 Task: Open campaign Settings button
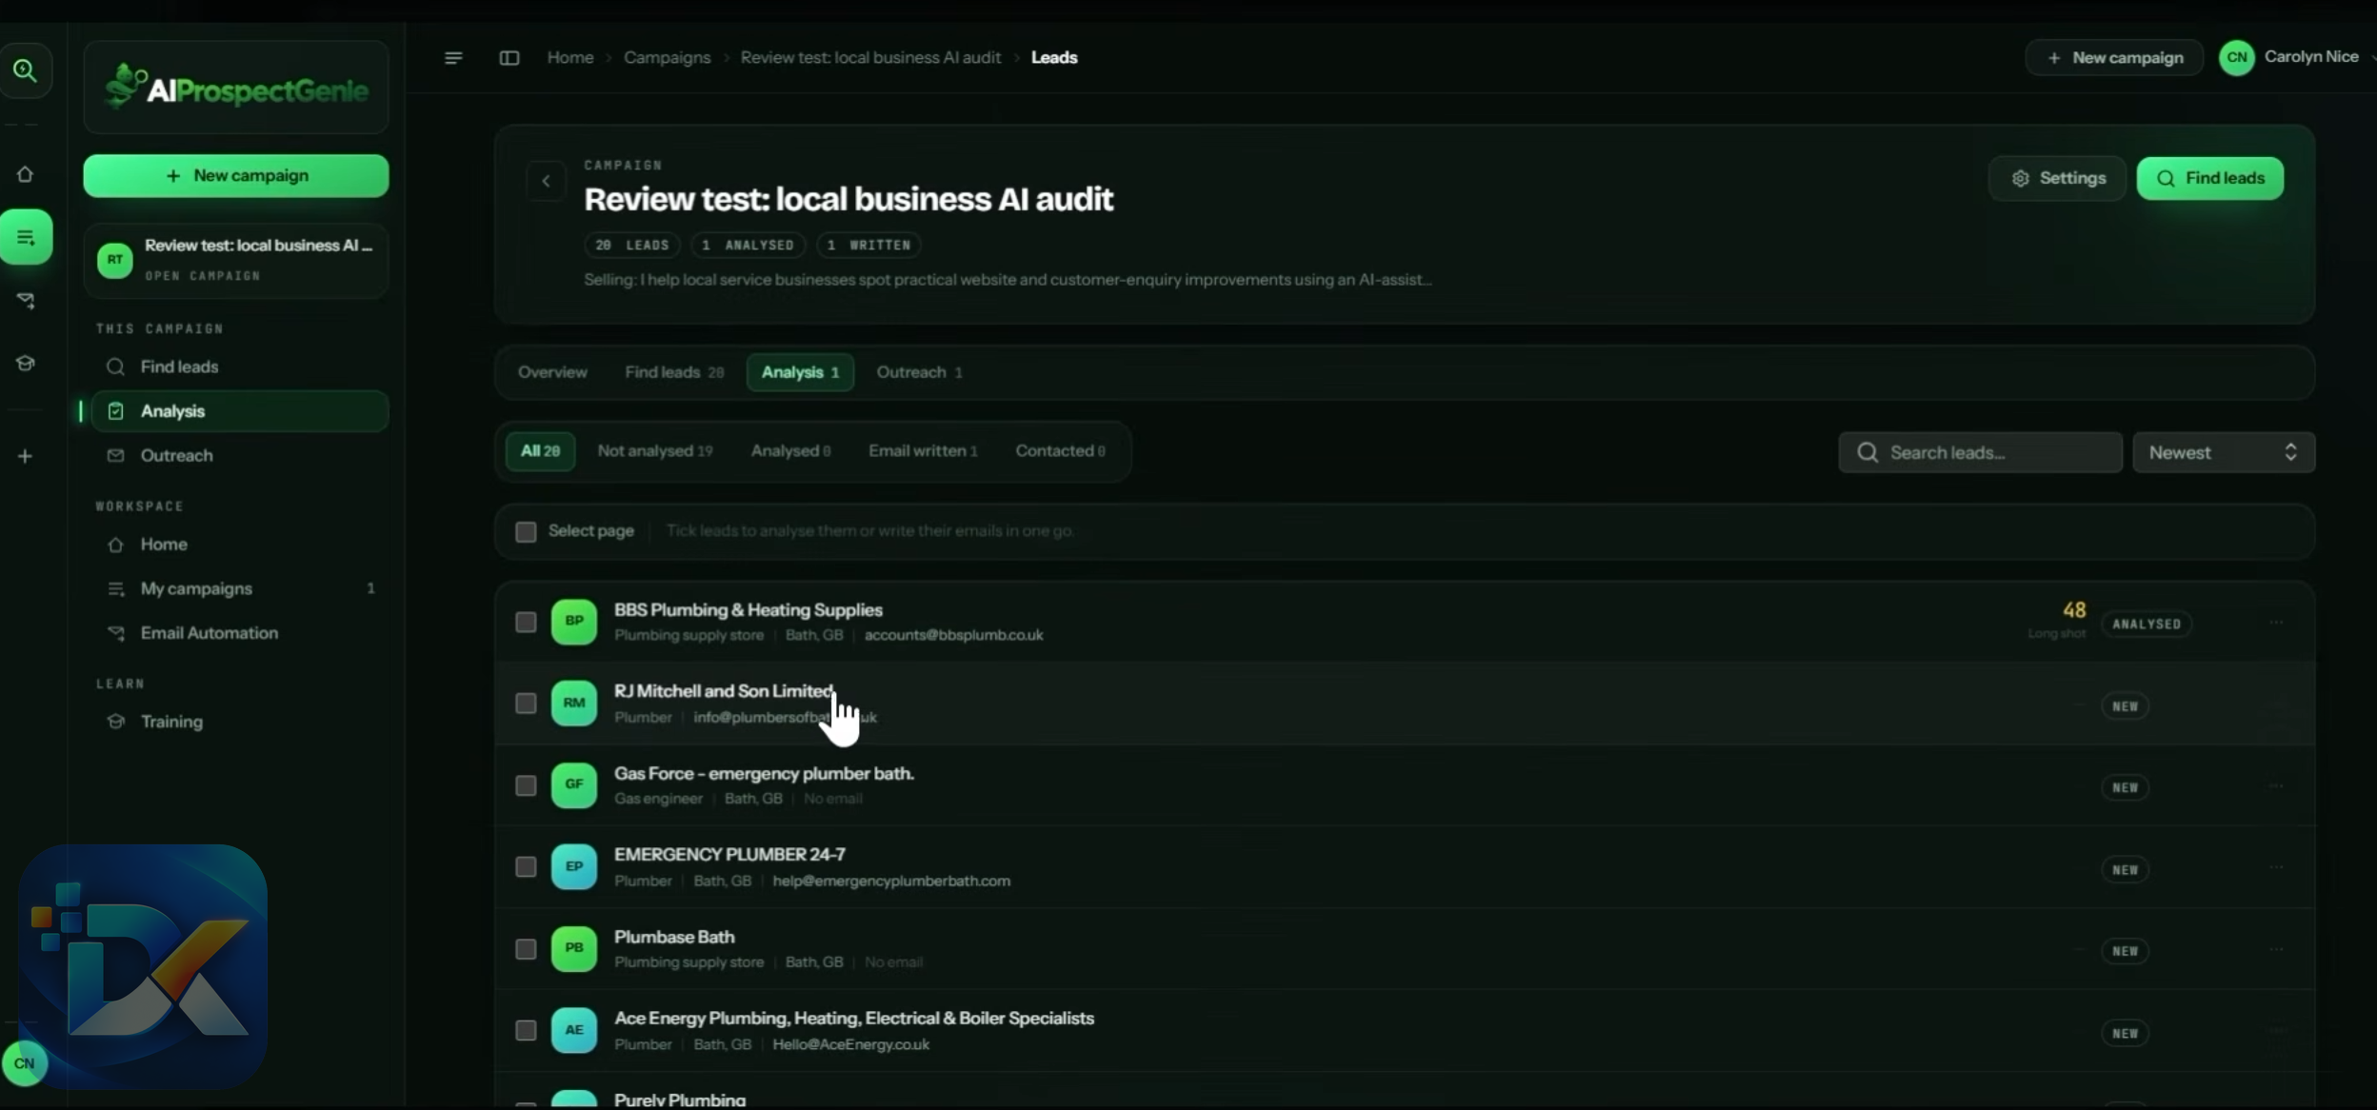[x=2057, y=179]
